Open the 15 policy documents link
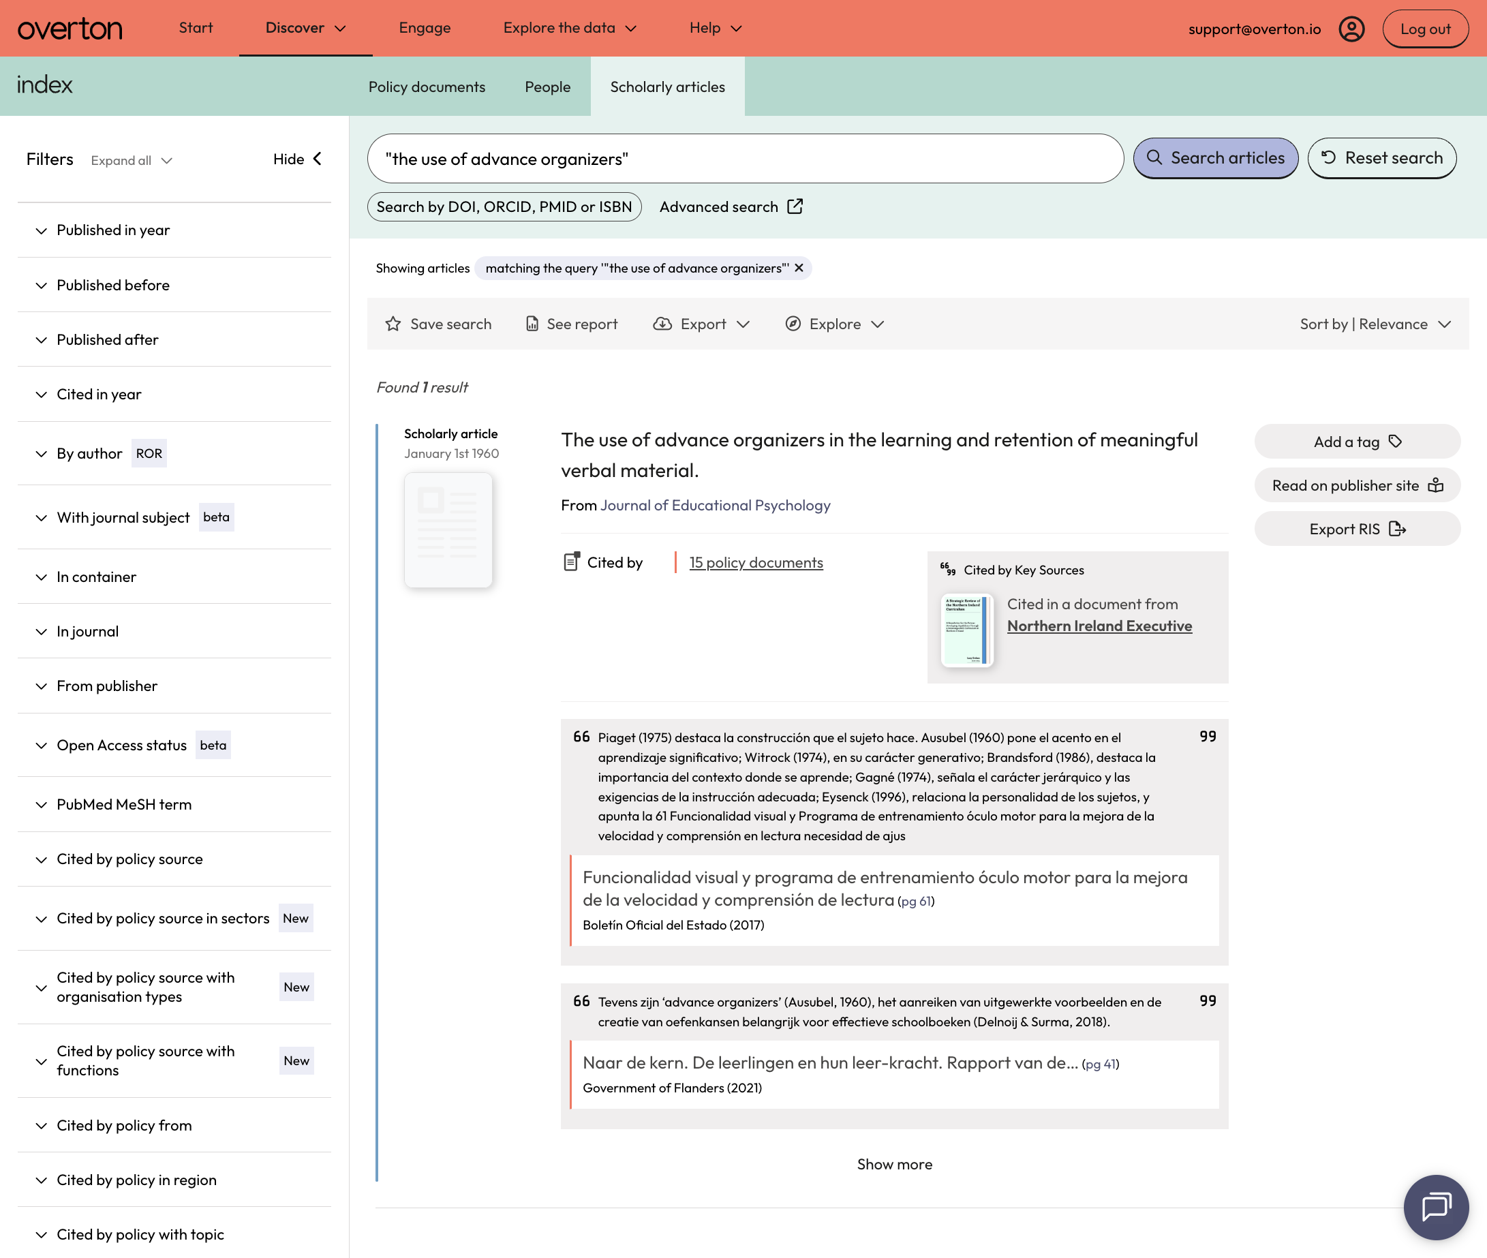1487x1258 pixels. pyautogui.click(x=756, y=563)
